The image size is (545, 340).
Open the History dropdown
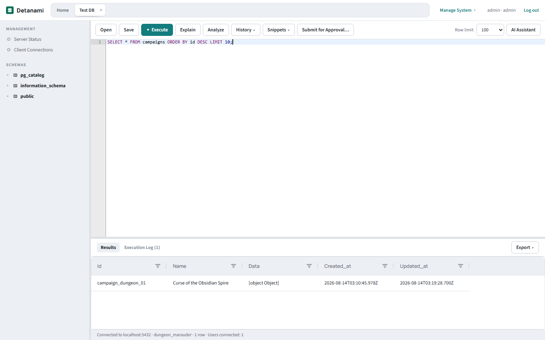[246, 30]
